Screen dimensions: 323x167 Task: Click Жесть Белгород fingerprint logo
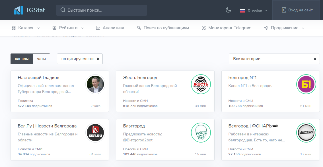point(201,84)
